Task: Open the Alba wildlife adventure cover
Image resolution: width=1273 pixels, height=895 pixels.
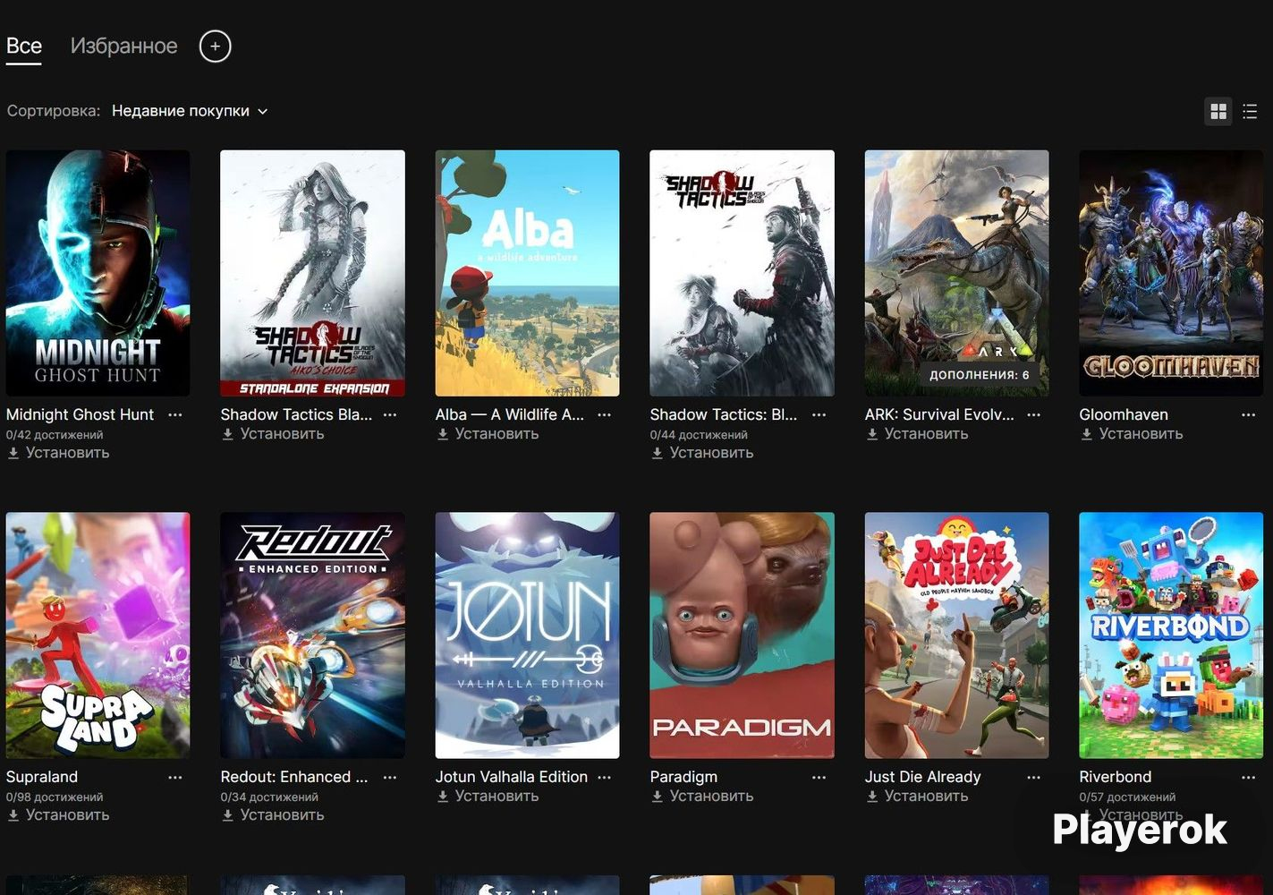Action: pos(527,273)
